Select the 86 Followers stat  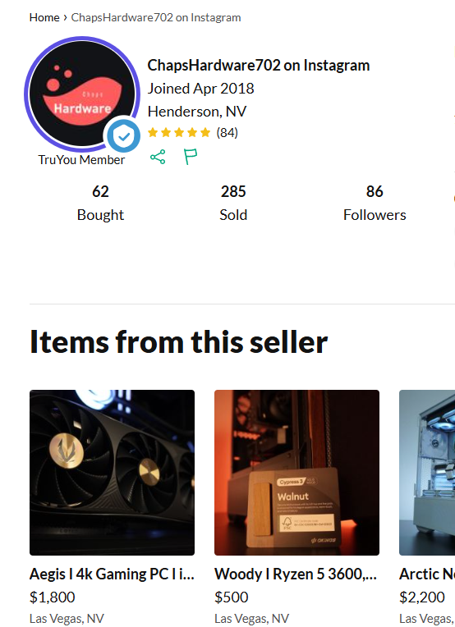point(375,204)
